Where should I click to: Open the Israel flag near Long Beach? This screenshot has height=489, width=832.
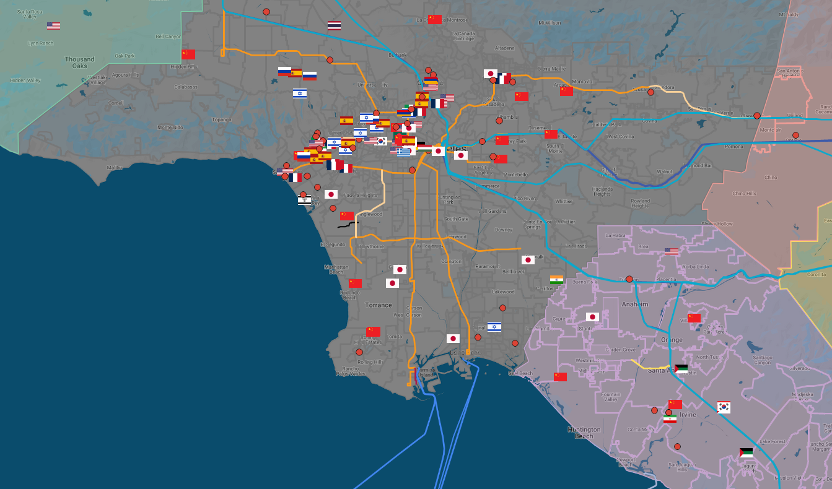point(494,326)
